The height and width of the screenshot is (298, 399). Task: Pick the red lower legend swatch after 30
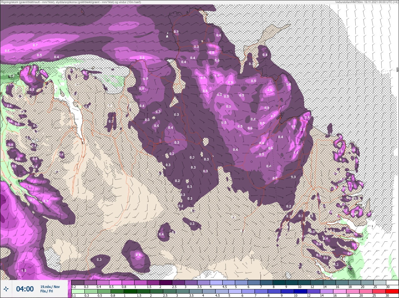point(392,291)
